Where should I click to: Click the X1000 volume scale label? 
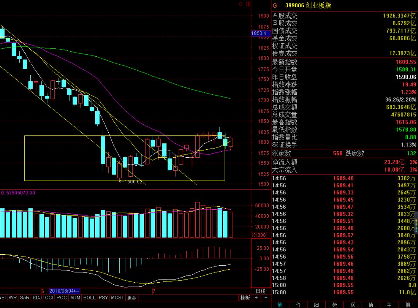pos(259,235)
